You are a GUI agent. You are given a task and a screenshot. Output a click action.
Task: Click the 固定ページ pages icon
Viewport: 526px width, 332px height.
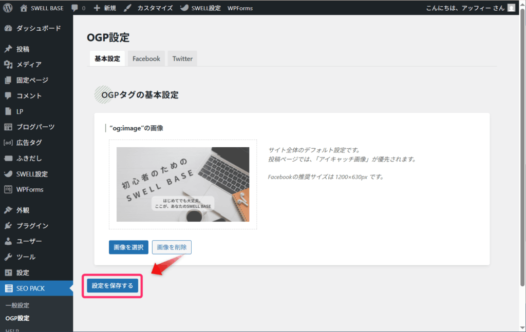coord(8,80)
